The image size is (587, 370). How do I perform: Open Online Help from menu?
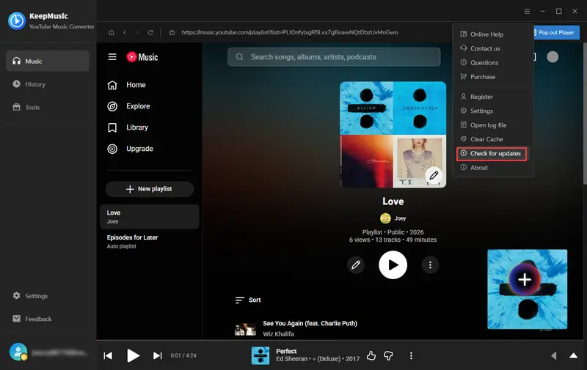click(x=493, y=34)
